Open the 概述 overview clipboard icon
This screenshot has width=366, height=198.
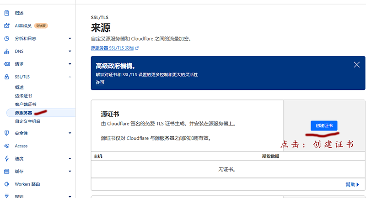pos(6,13)
